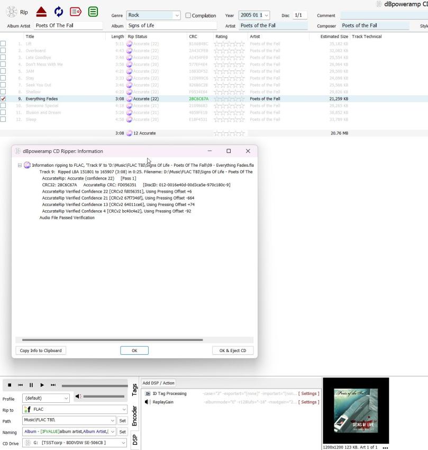Pause playback in the player controls
The width and height of the screenshot is (428, 450).
coord(31,385)
